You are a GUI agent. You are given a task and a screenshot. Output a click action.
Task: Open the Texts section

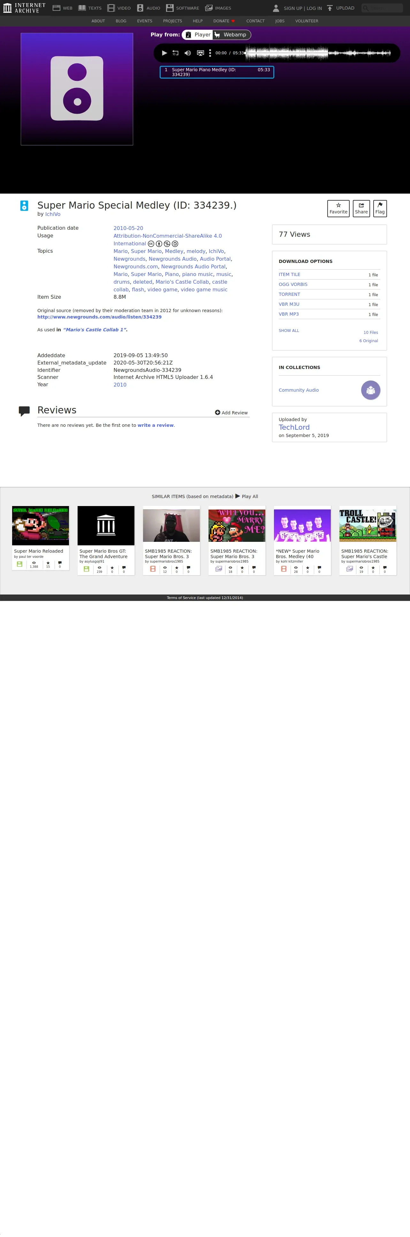pos(90,8)
